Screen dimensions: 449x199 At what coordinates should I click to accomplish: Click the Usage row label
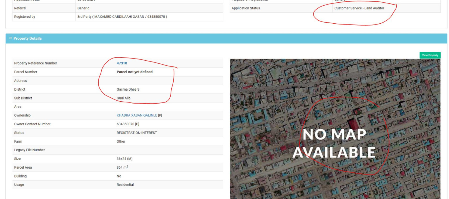click(19, 185)
